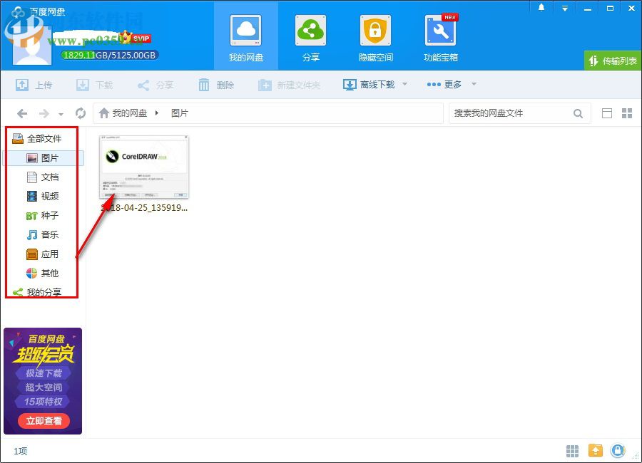The image size is (642, 463).
Task: Click the orange upload icon in status bar
Action: tap(596, 451)
